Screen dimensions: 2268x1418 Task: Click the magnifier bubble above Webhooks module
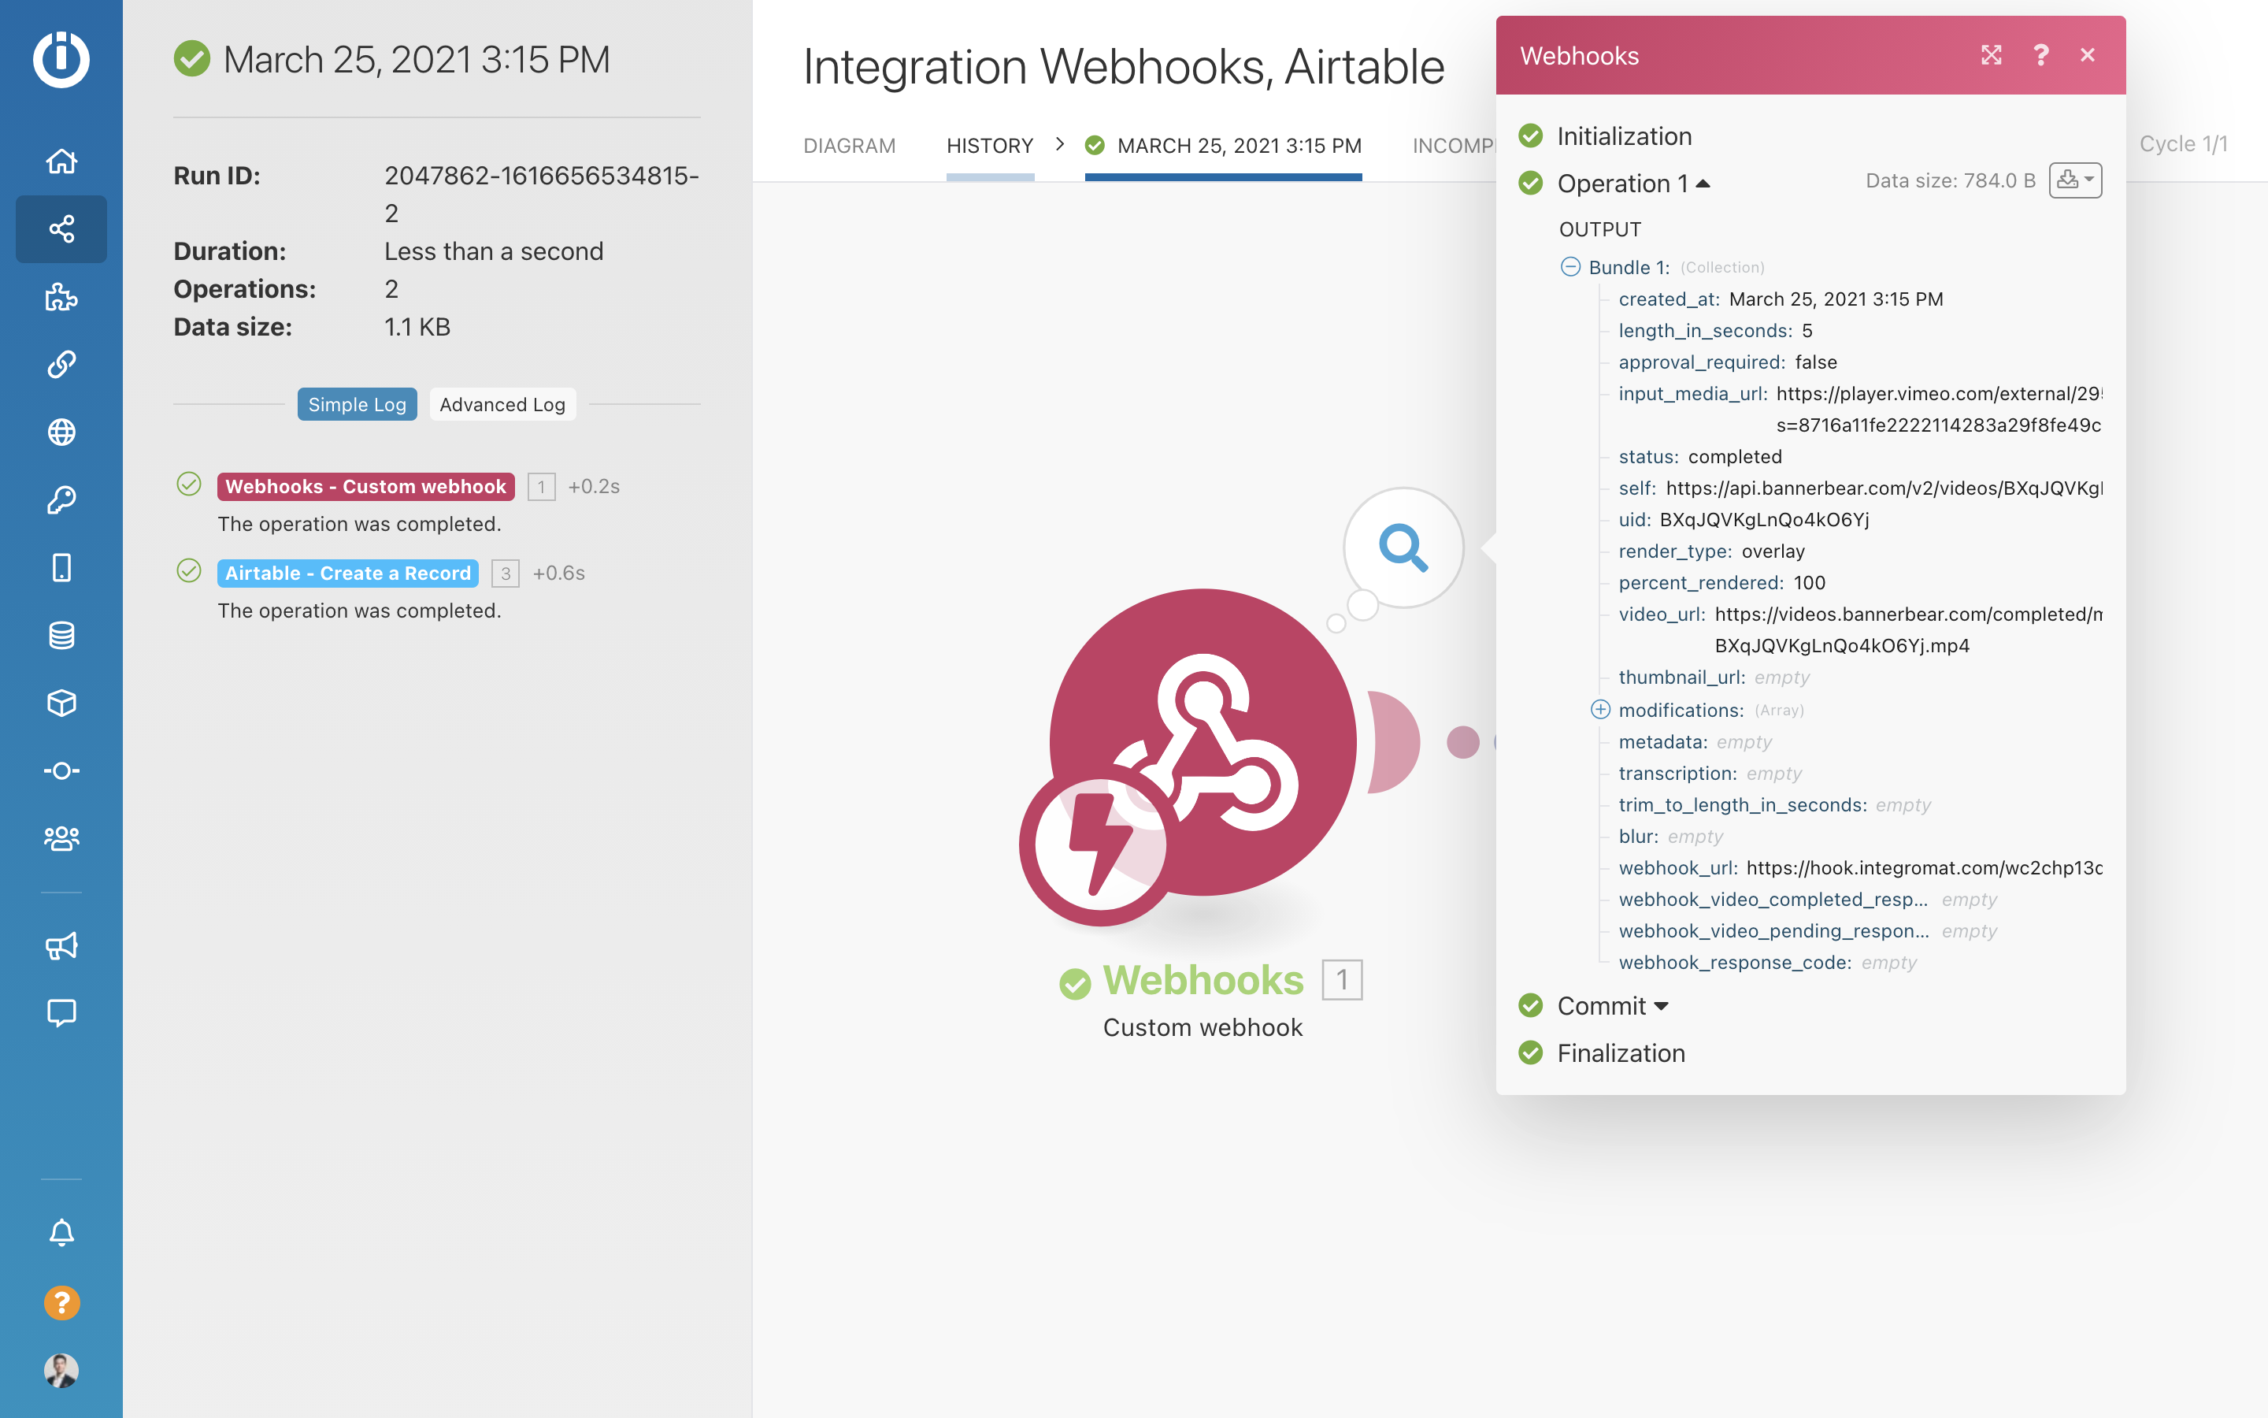coord(1402,547)
